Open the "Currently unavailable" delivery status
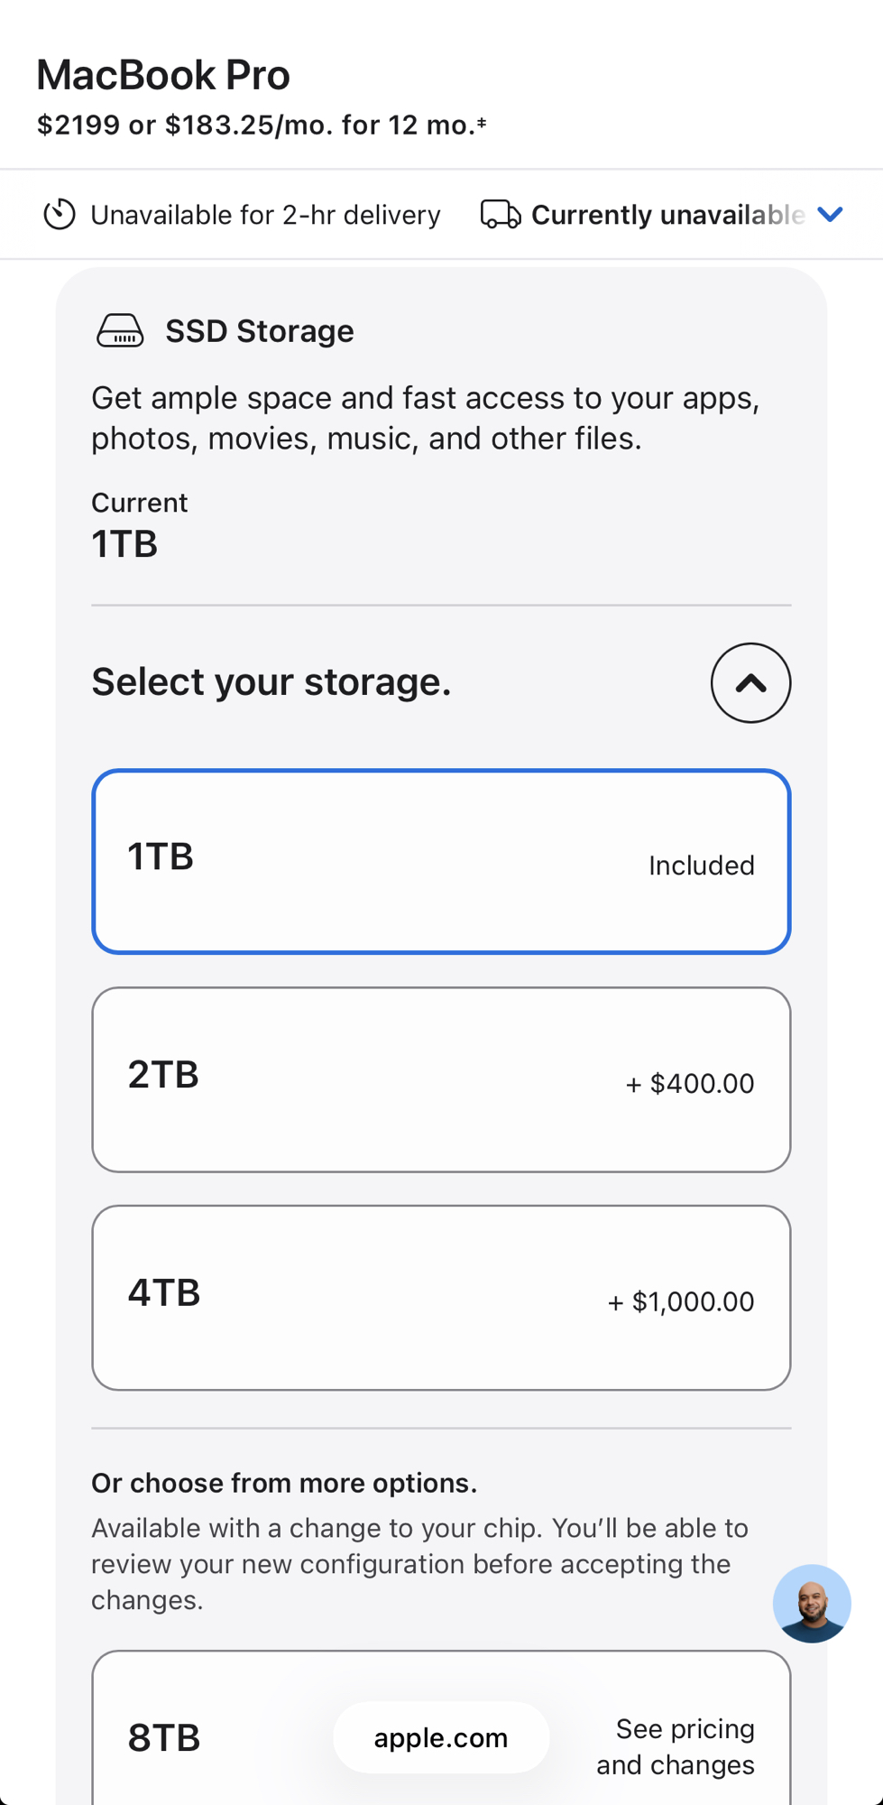This screenshot has width=883, height=1805. click(667, 215)
